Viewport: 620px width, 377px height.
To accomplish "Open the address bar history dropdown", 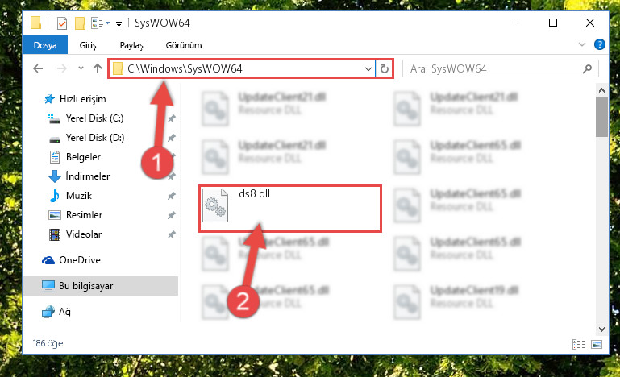I will [x=368, y=68].
